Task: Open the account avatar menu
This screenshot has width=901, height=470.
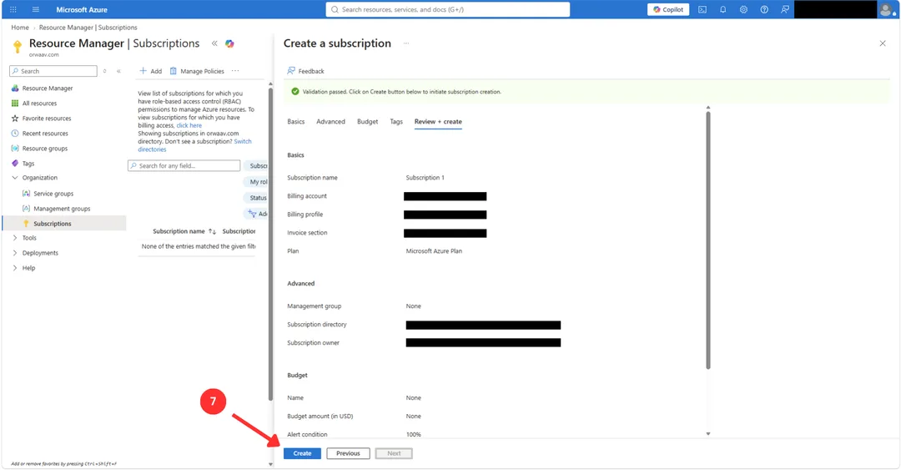Action: coord(886,9)
